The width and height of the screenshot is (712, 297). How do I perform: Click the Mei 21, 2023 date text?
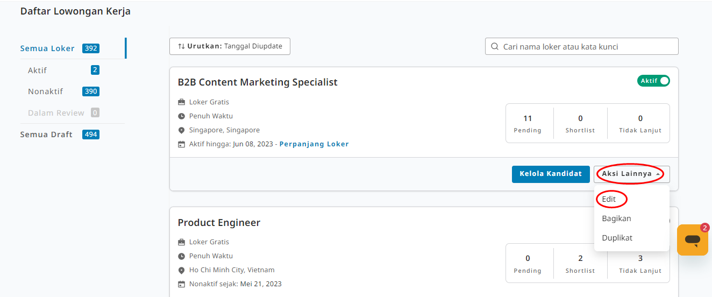pyautogui.click(x=261, y=284)
